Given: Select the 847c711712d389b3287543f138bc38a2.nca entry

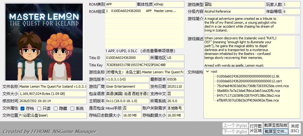Looking at the screenshot, I should (x=248, y=95).
